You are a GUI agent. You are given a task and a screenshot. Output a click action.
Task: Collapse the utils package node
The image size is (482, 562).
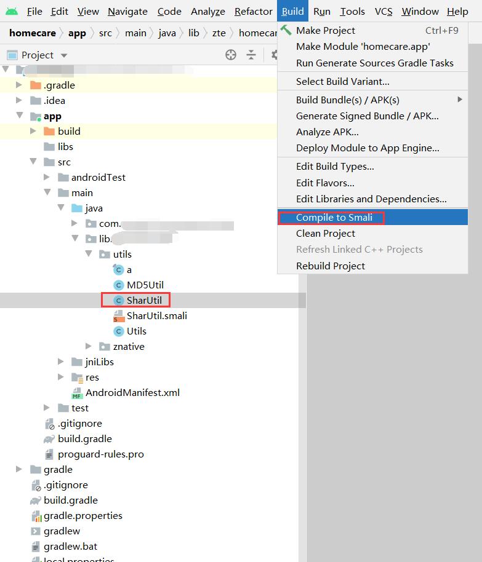point(89,254)
